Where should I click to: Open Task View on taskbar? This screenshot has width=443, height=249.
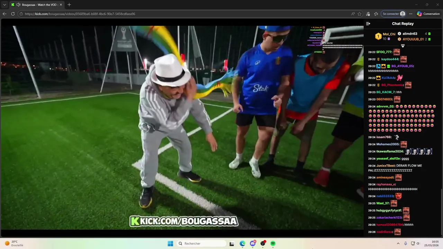232,243
